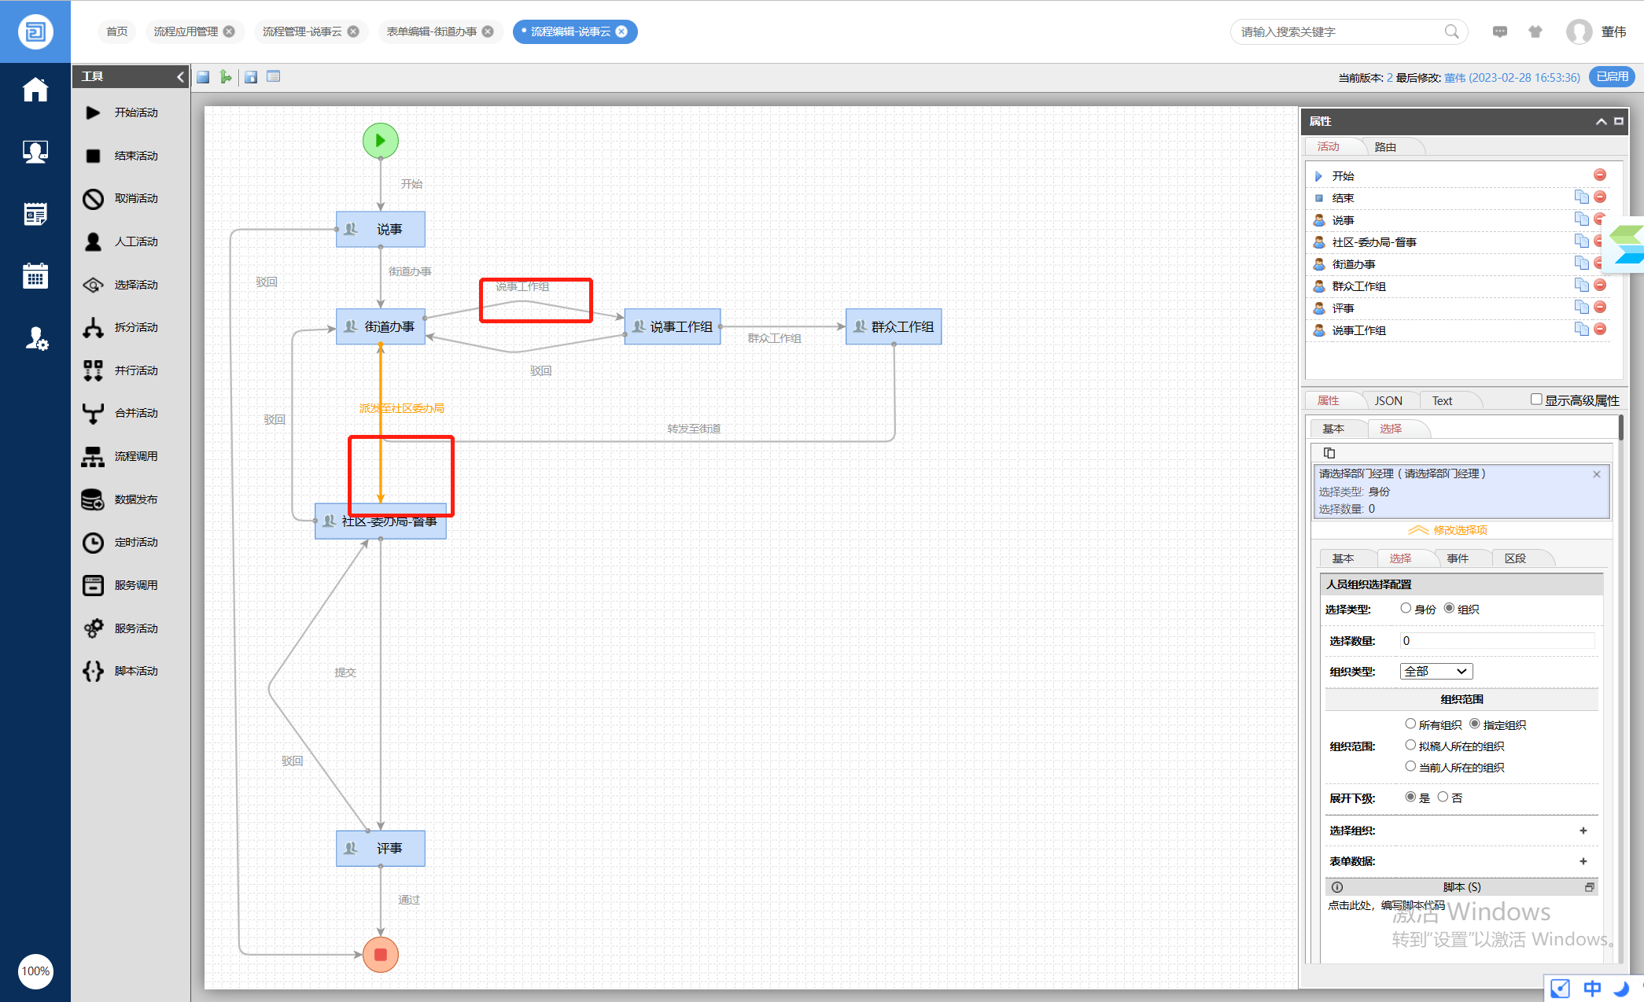This screenshot has height=1002, width=1644.
Task: Copy the 评事 activity in list
Action: pyautogui.click(x=1581, y=308)
